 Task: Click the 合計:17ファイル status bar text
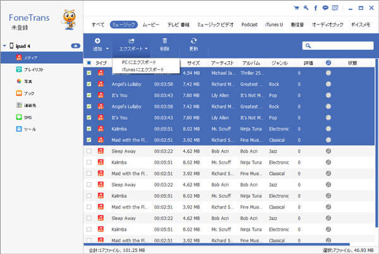click(117, 250)
